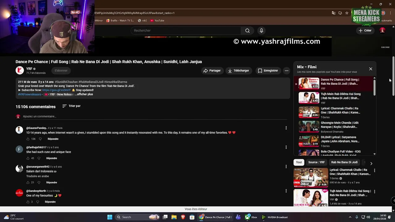Image resolution: width=395 pixels, height=222 pixels.
Task: Click the Rechercher search field
Action: [x=186, y=31]
